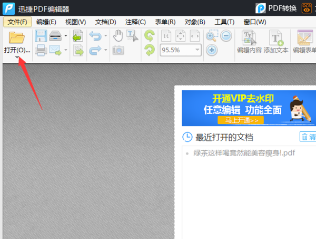The width and height of the screenshot is (316, 239).
Task: Click the lower green rotate icon
Action: point(150,50)
